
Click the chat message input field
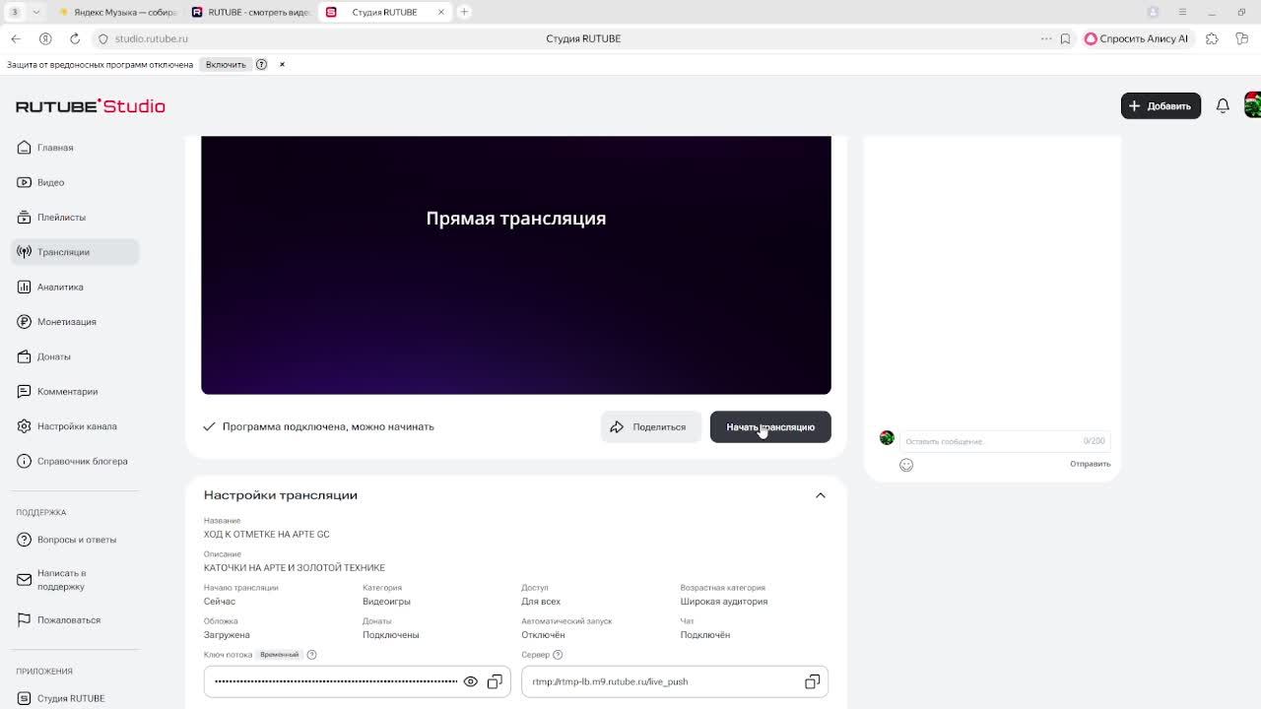click(x=1005, y=441)
